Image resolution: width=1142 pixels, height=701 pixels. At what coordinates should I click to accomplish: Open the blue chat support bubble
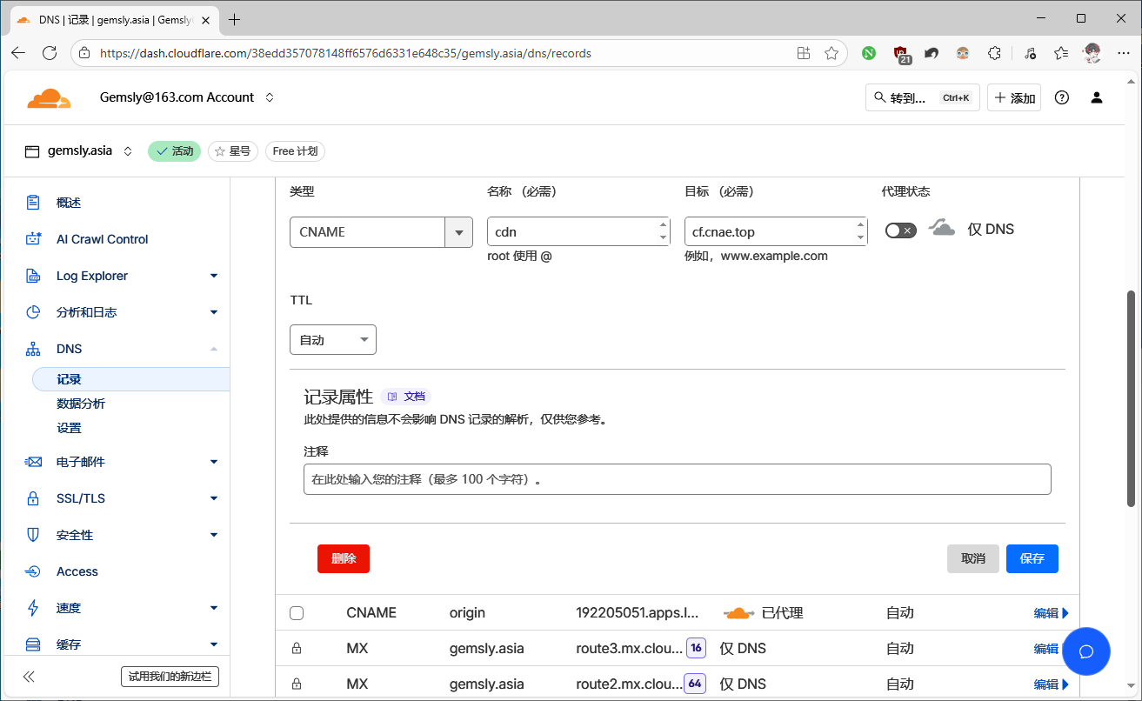tap(1085, 651)
